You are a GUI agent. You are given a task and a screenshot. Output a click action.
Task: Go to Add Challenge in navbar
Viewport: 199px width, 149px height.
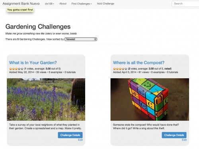(x=105, y=4)
